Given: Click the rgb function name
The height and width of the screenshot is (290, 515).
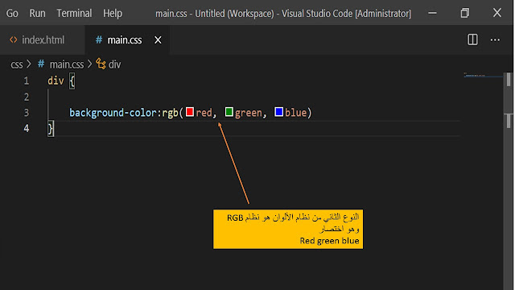Looking at the screenshot, I should click(x=170, y=113).
